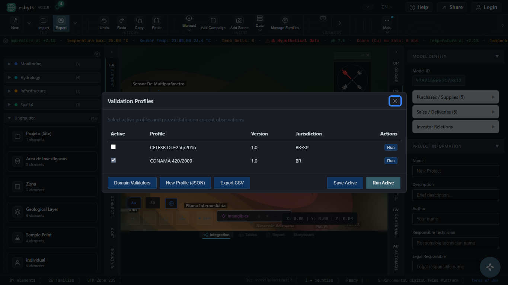This screenshot has height=285, width=508.
Task: Click the project Name input field
Action: pyautogui.click(x=456, y=171)
